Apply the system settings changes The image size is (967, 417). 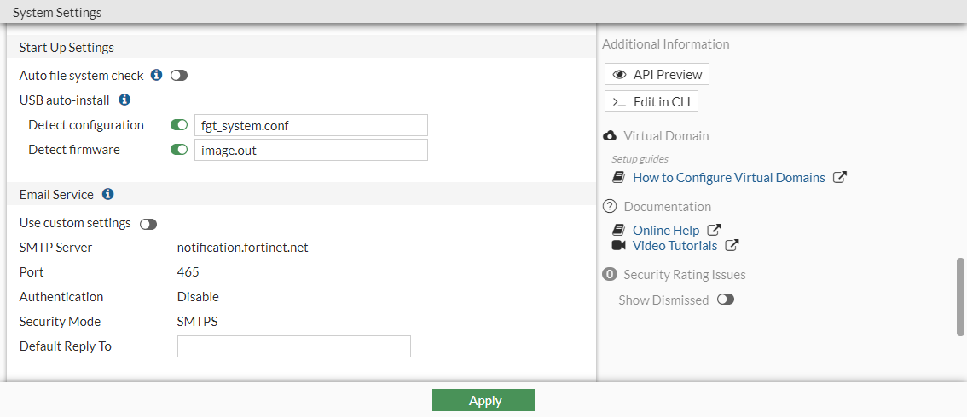pyautogui.click(x=483, y=400)
